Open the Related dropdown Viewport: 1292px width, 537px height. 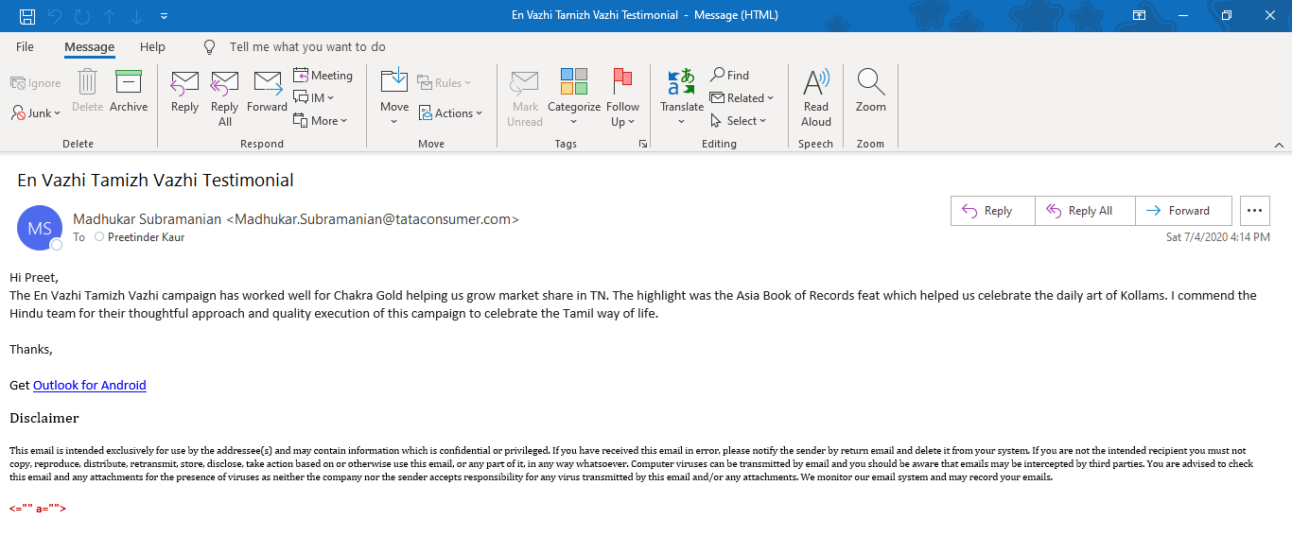[742, 97]
